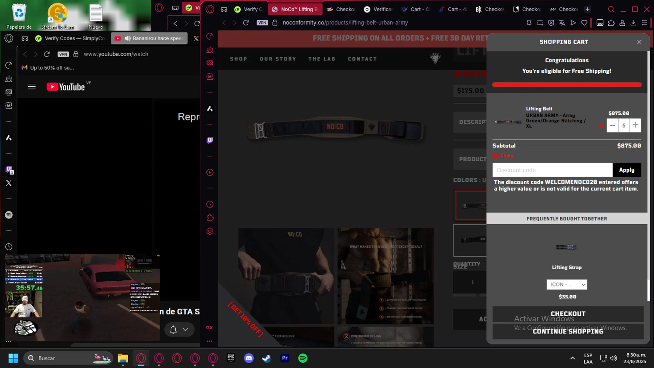654x368 pixels.
Task: Apply the discount code
Action: [627, 170]
